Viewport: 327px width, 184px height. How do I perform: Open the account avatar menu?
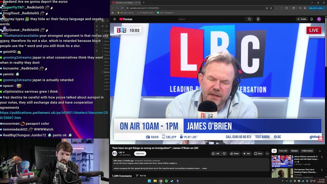(319, 19)
